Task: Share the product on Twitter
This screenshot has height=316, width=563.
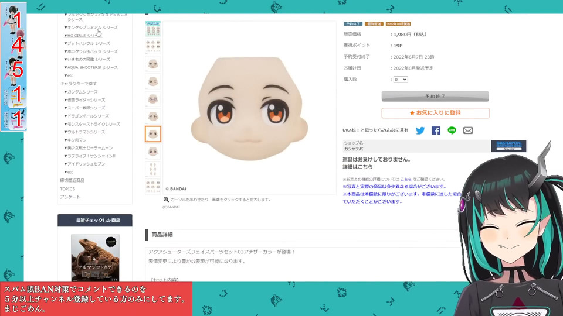Action: tap(420, 130)
